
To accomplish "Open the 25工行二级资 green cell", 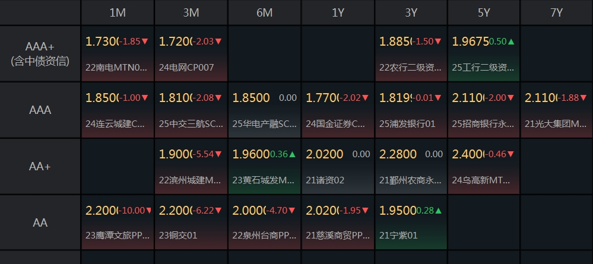I will tap(484, 53).
